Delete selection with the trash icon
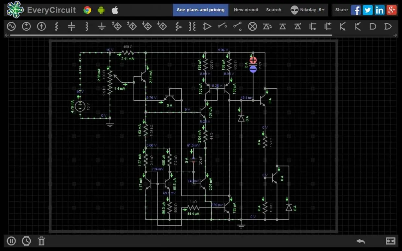 pos(41,241)
